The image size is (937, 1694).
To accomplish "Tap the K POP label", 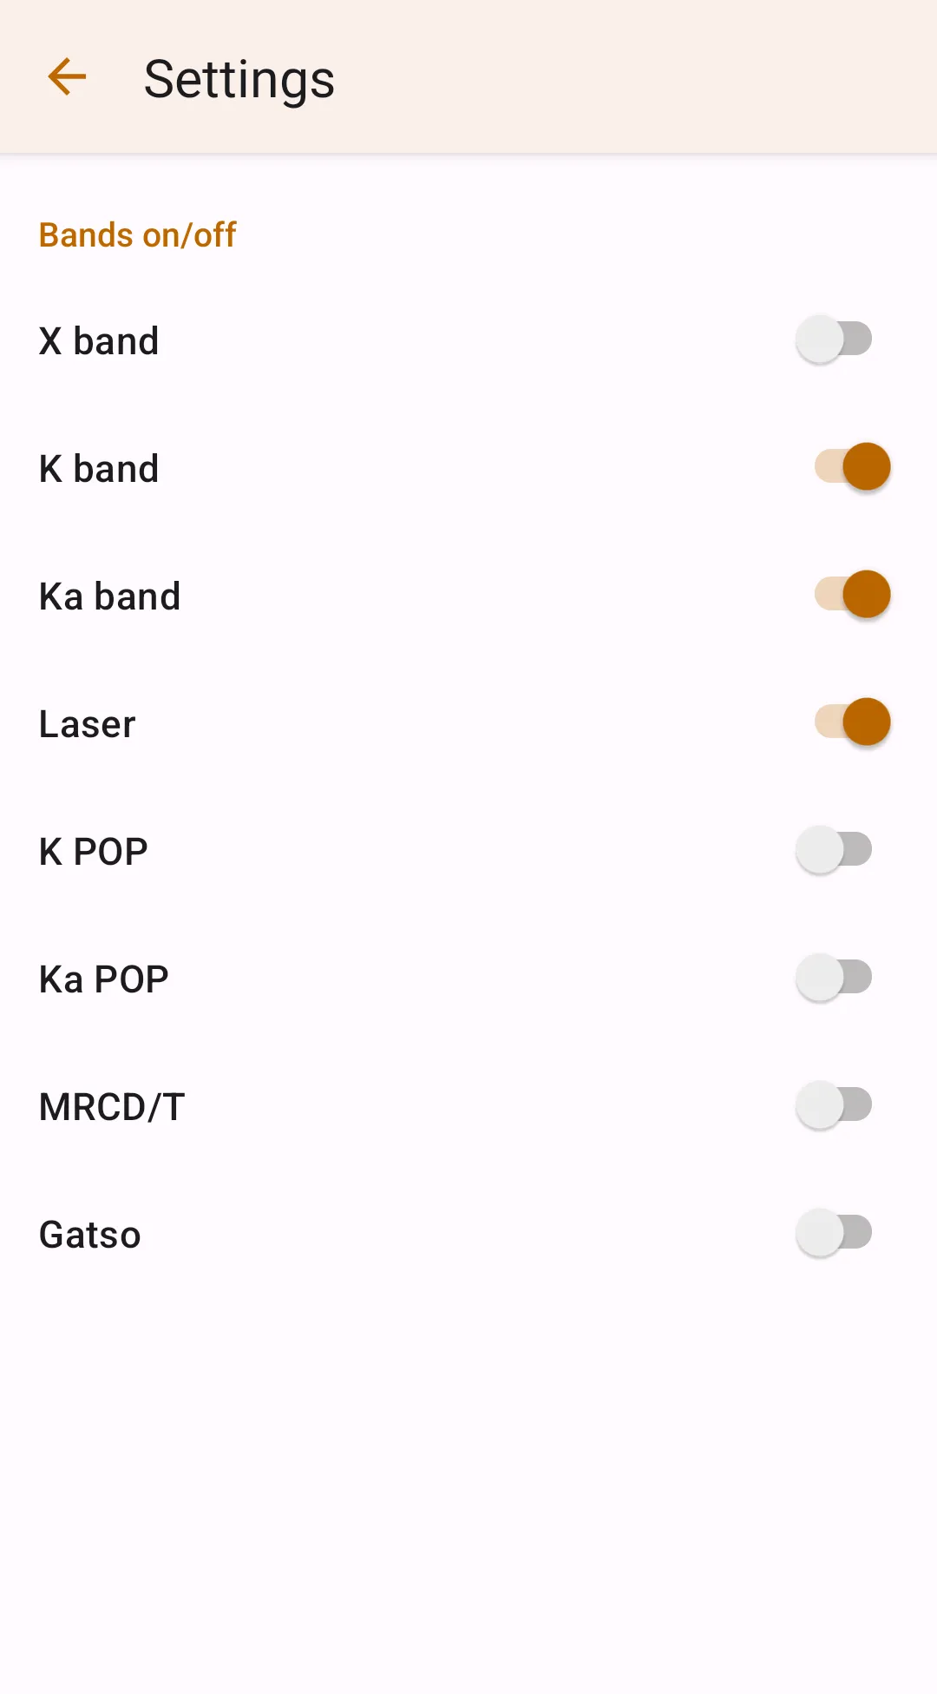I will coord(94,852).
